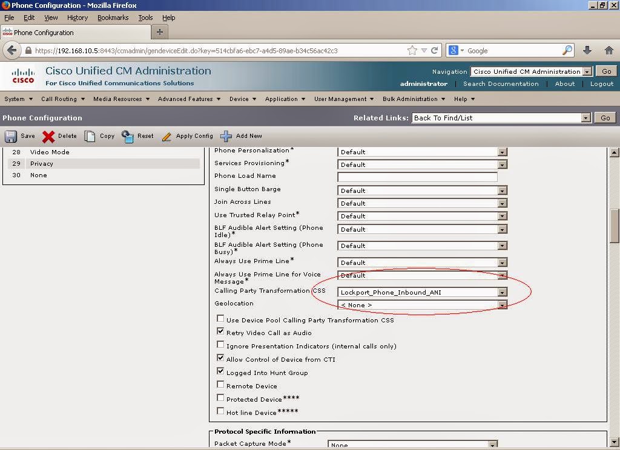Bookmark page with the star icon
Screen dimensions: 620x450
412,51
